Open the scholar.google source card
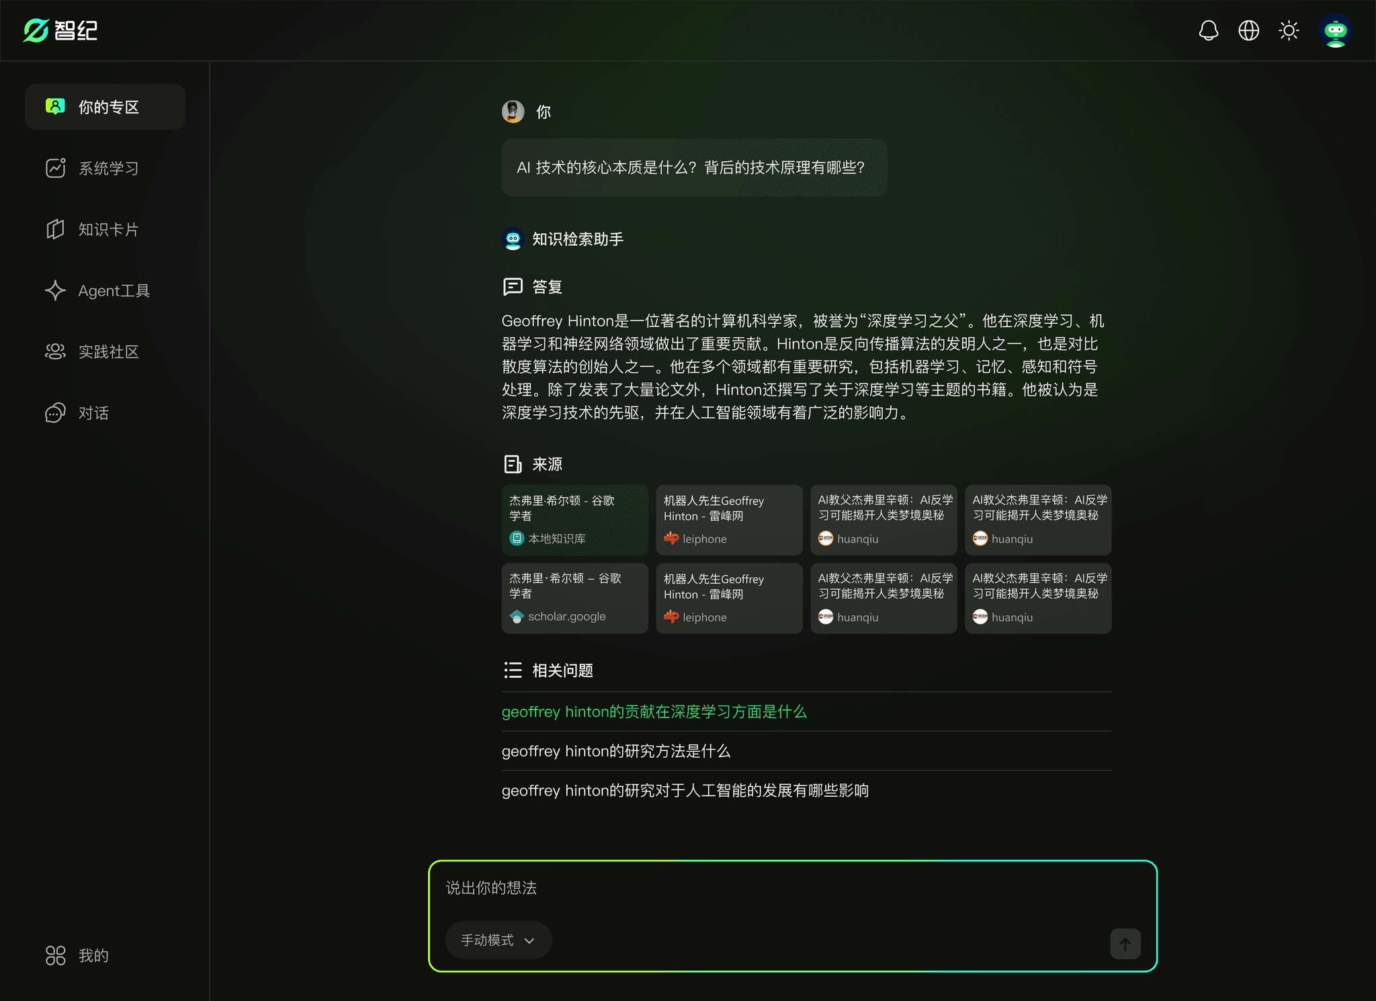 point(574,598)
